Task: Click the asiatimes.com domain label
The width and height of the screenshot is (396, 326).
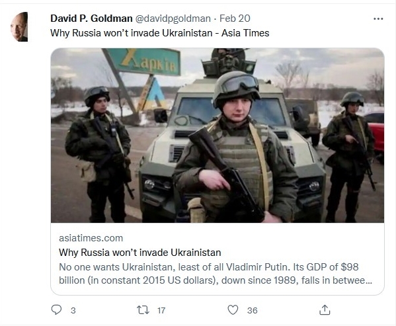Action: pyautogui.click(x=91, y=238)
